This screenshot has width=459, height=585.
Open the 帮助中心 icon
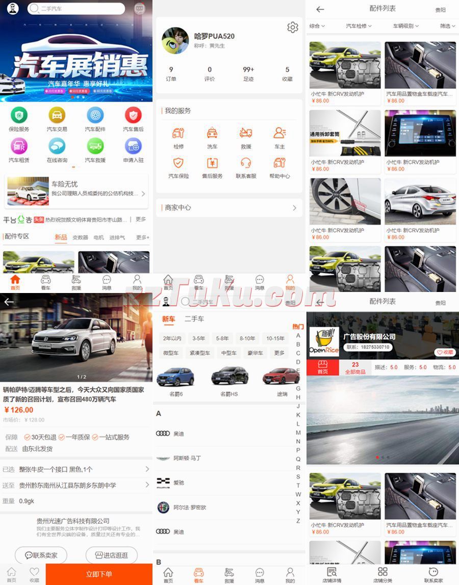click(279, 163)
